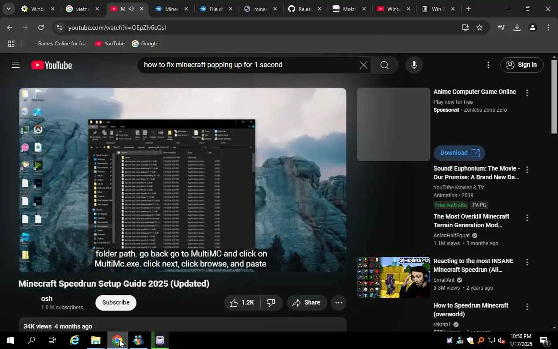
Task: Open the YouTube guide hamburger menu
Action: point(16,65)
